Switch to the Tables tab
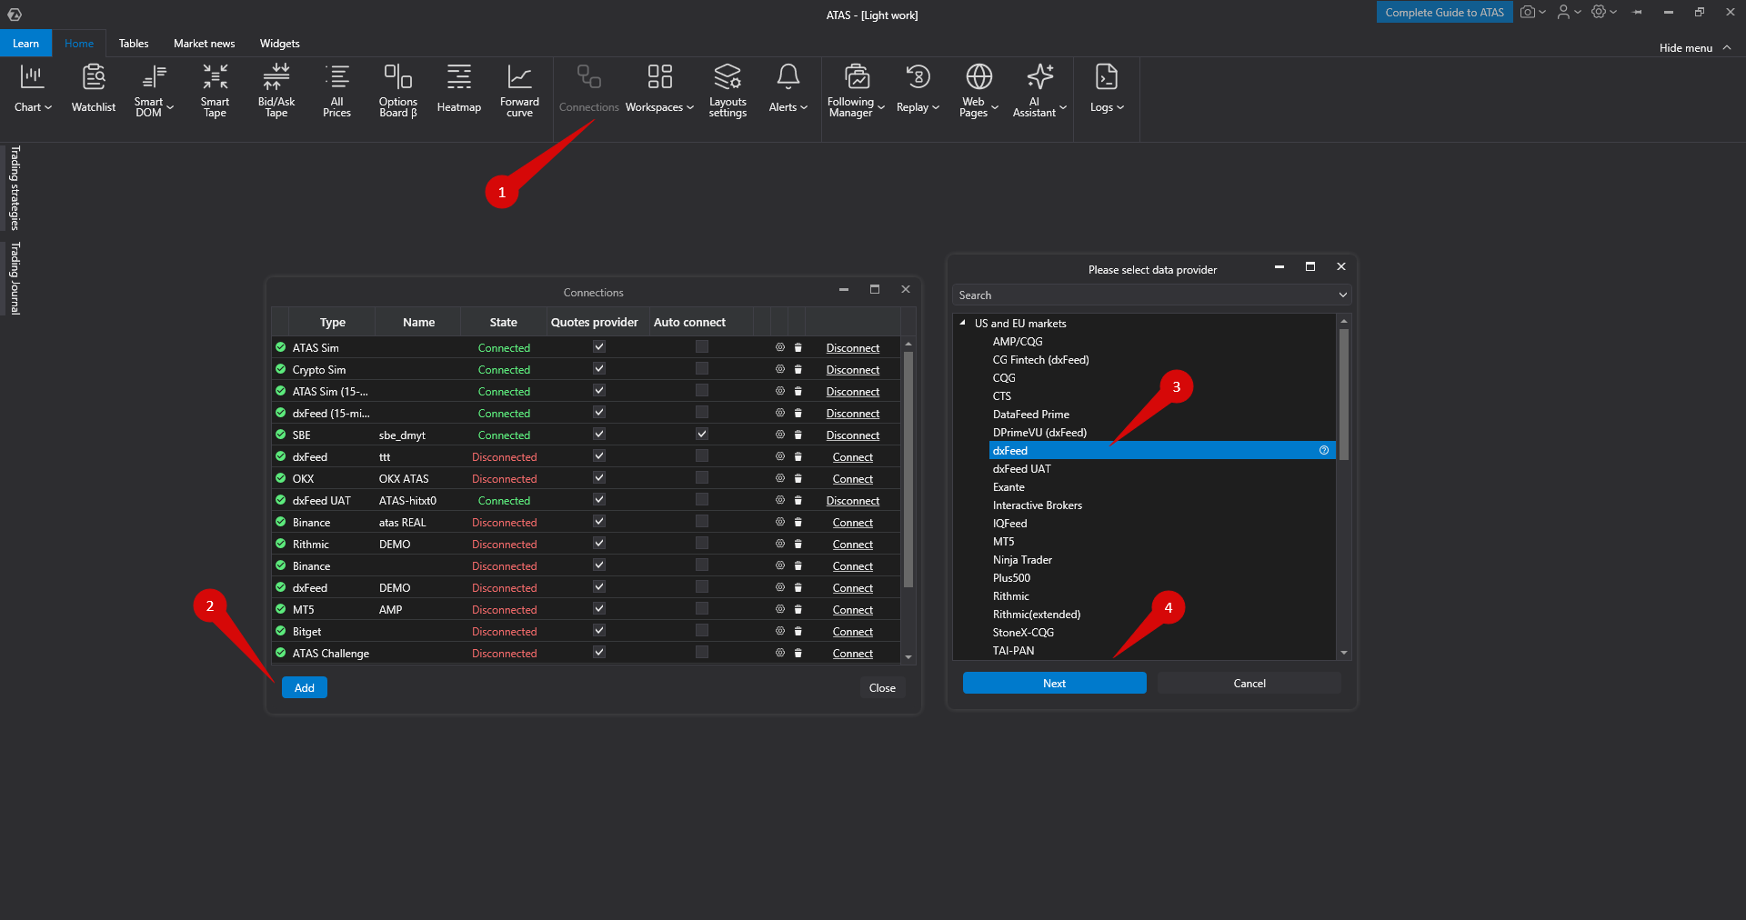This screenshot has height=920, width=1746. click(x=134, y=44)
